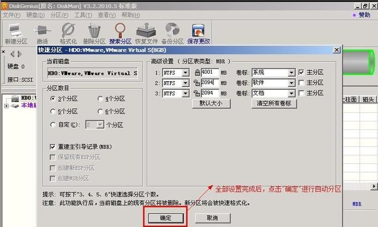The image size is (378, 227).
Task: Open the 文件(F) menu
Action: [x=11, y=15]
